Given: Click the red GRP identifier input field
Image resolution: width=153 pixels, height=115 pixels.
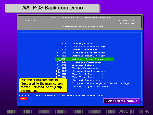Looking at the screenshot, I should tap(23, 98).
